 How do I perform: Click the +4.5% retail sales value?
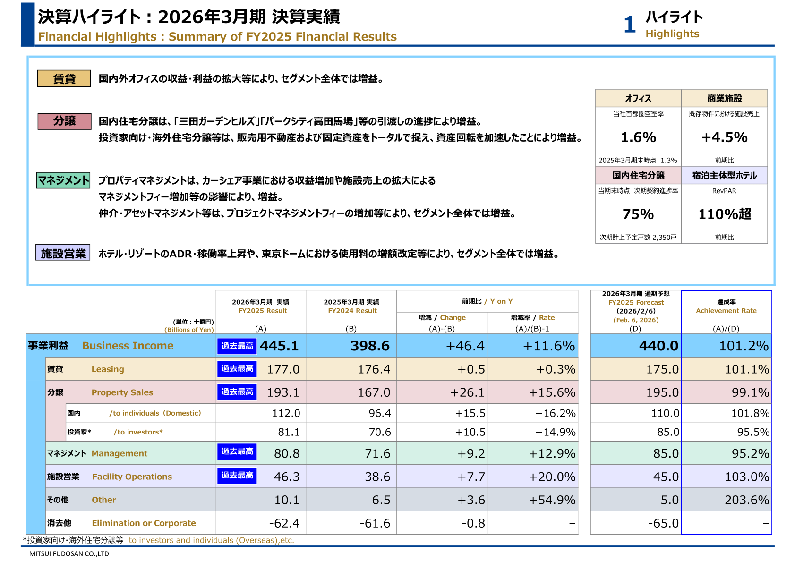724,137
